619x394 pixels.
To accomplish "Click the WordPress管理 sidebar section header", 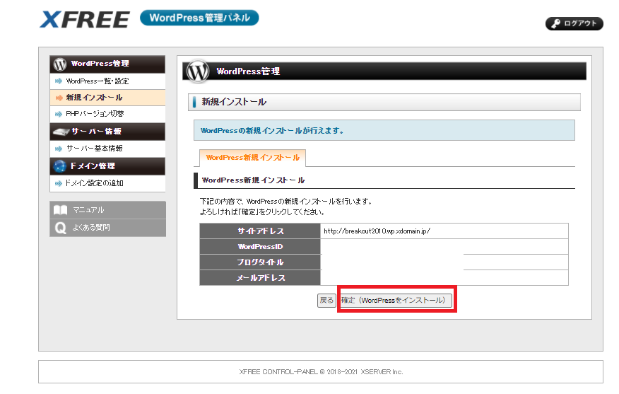I will click(x=107, y=64).
